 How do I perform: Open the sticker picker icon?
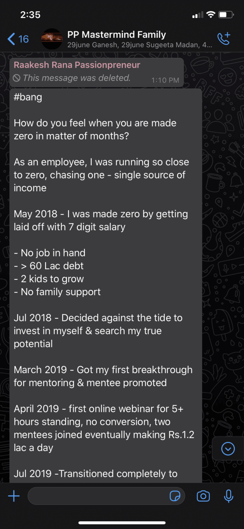[175, 496]
